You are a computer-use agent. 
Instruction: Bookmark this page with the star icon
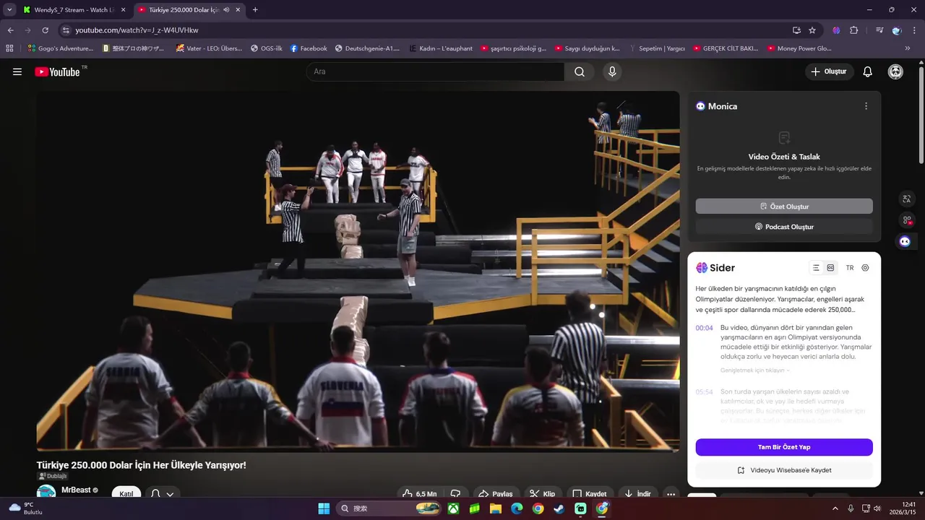tap(812, 30)
